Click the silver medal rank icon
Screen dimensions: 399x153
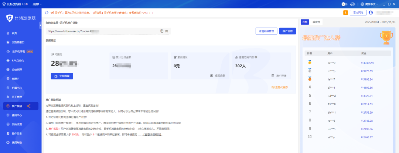tap(310, 70)
